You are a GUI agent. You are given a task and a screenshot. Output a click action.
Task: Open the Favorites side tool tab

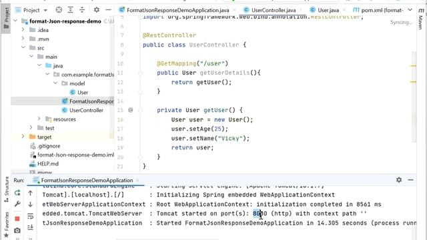coord(6,225)
